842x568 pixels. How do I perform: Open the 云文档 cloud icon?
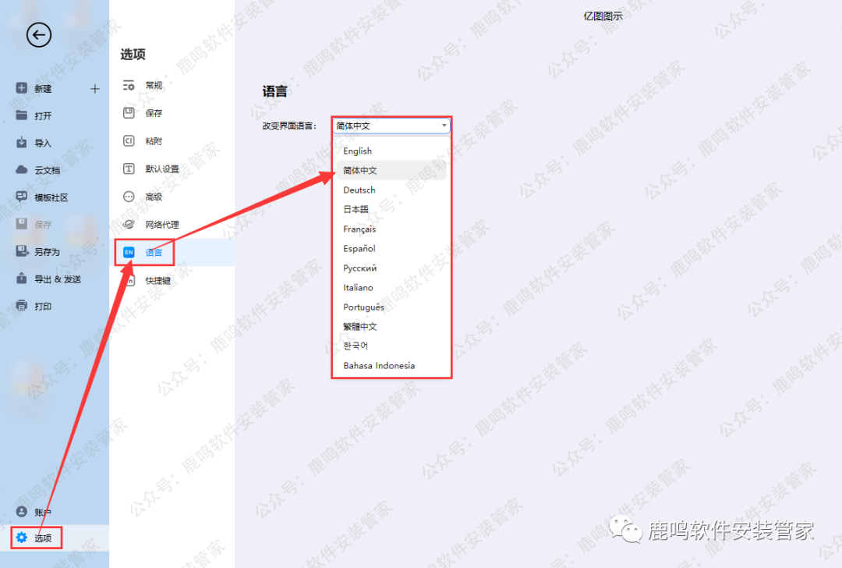22,170
